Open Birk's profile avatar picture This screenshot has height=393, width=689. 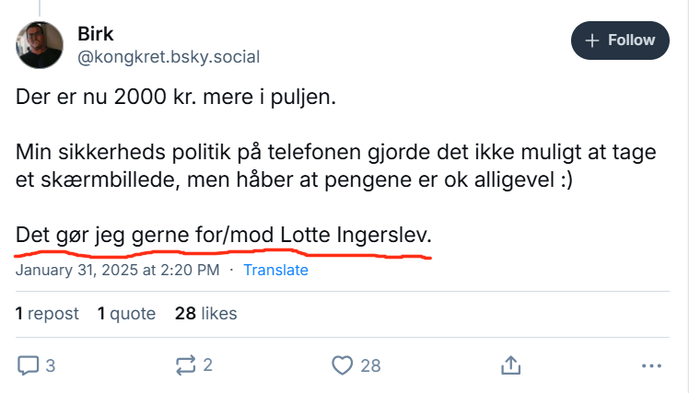40,45
